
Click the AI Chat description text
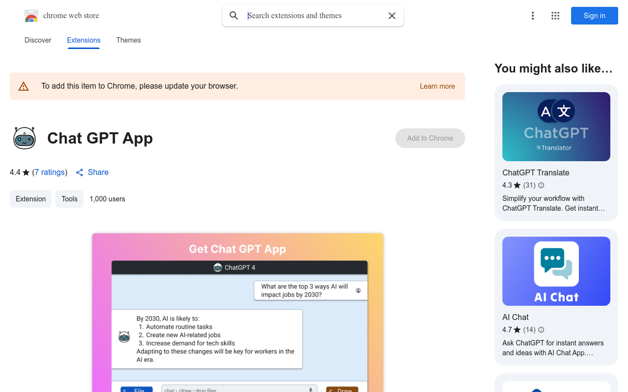pos(553,348)
